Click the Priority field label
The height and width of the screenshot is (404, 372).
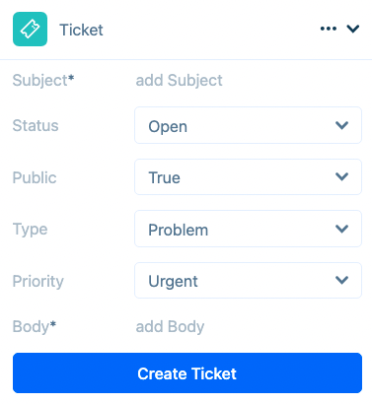click(x=37, y=282)
